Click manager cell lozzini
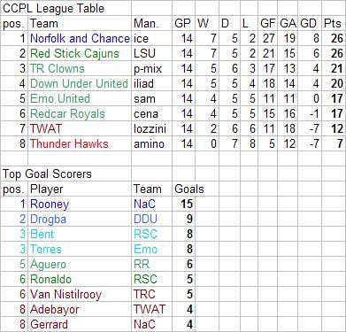Viewport: 346px width, 332px height. [151, 128]
